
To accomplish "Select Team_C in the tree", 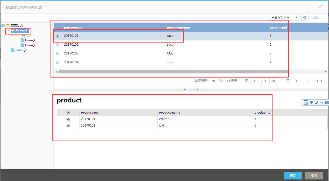I will point(30,40).
